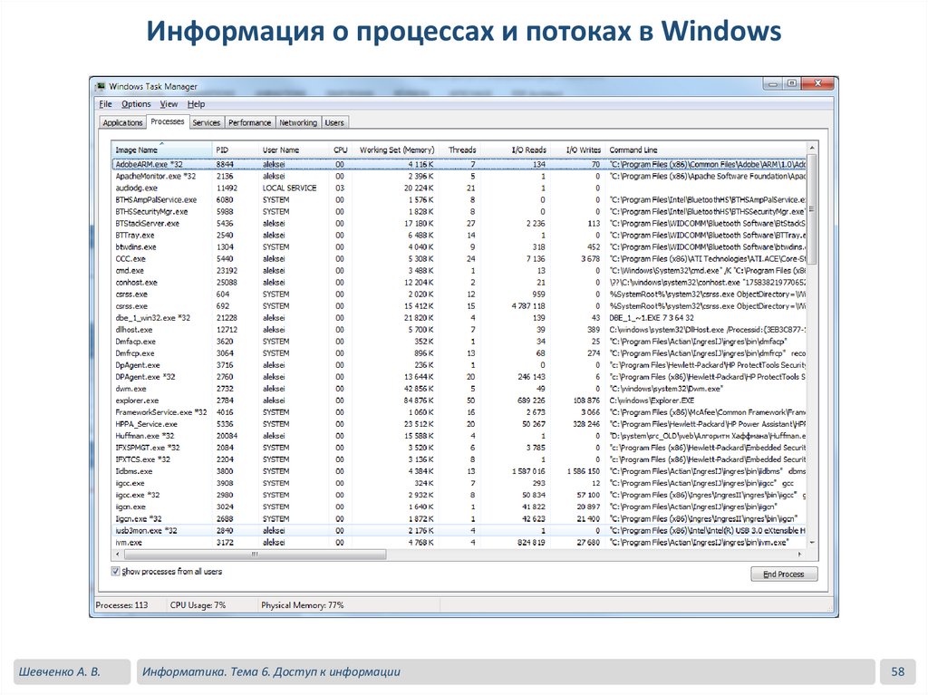This screenshot has height=695, width=928.
Task: Sort by I/O Reads column header
Action: point(515,150)
